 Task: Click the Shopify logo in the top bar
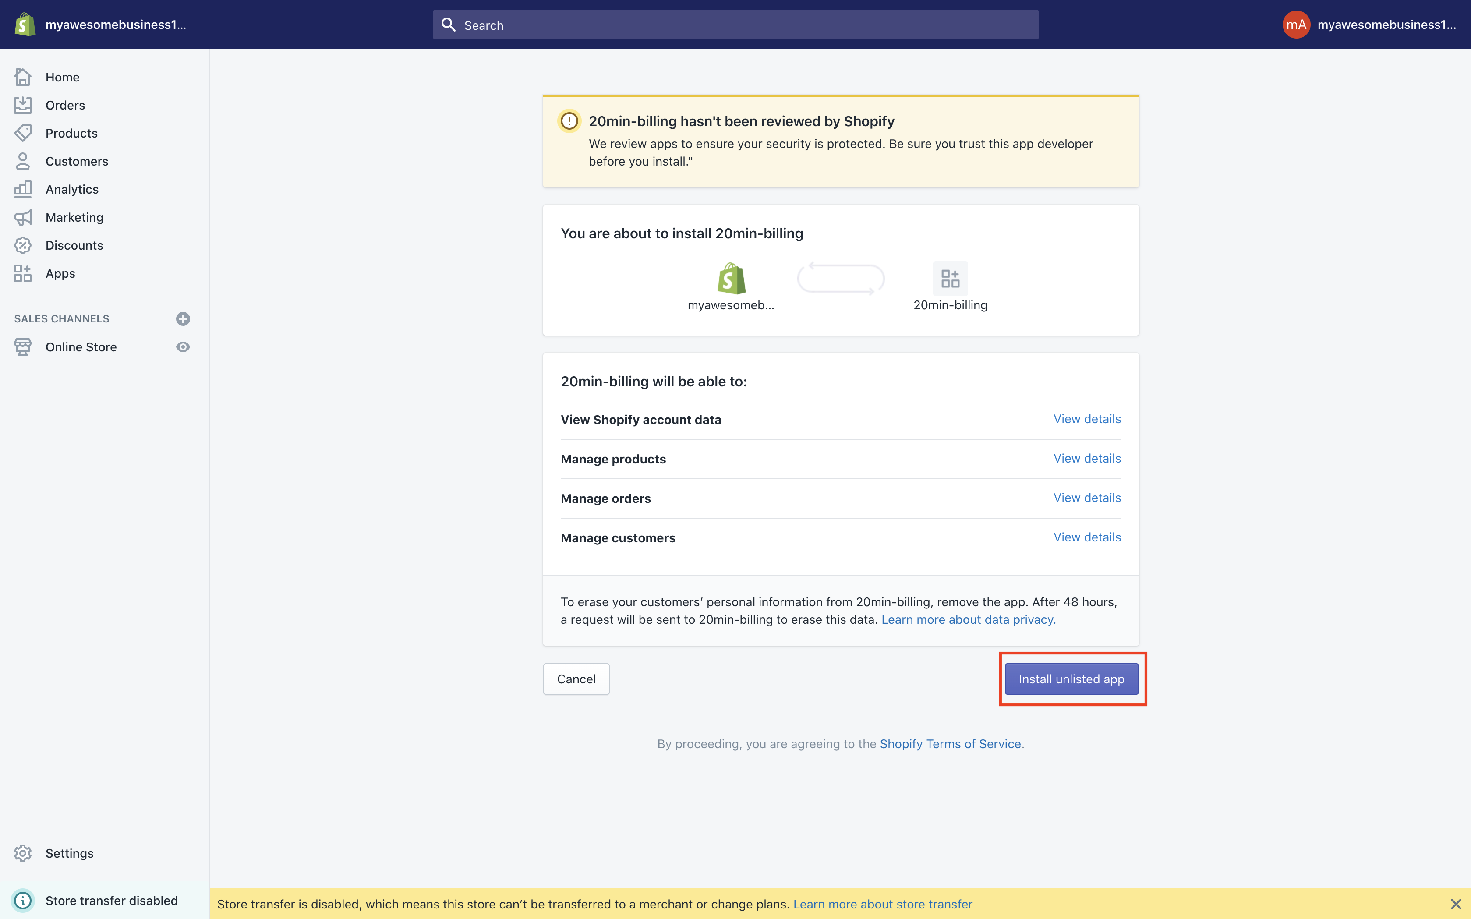(x=25, y=25)
